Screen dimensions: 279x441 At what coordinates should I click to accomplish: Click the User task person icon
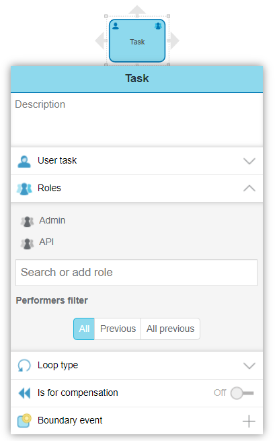(x=24, y=162)
